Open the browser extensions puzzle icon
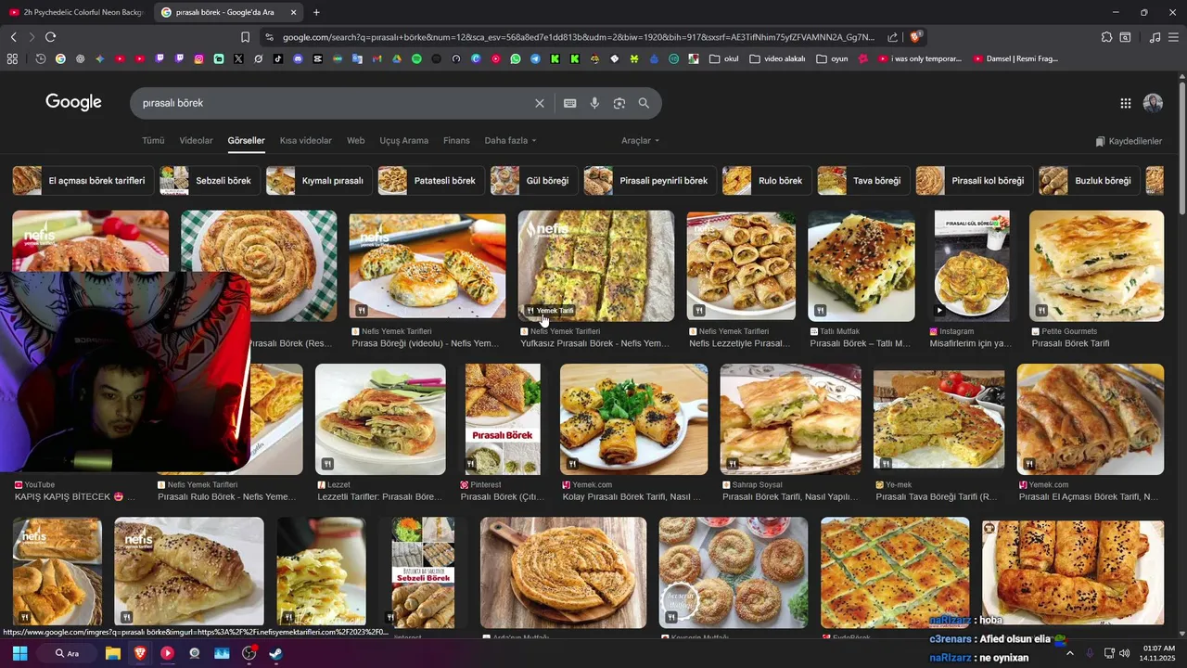 point(1106,37)
